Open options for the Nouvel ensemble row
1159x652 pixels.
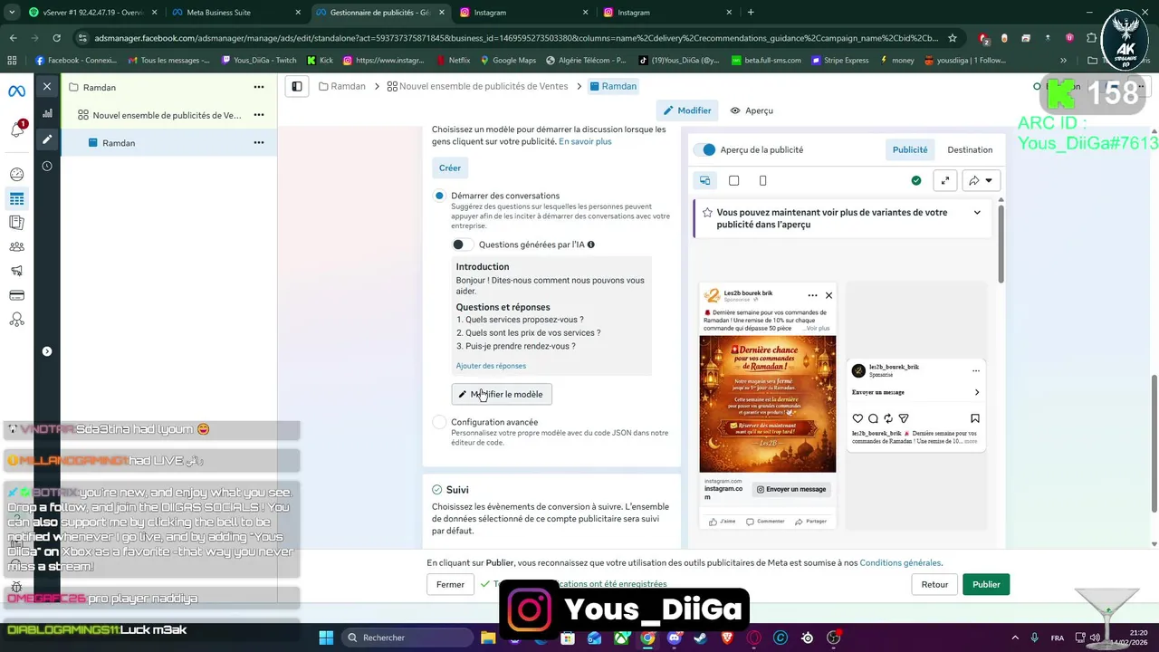259,115
